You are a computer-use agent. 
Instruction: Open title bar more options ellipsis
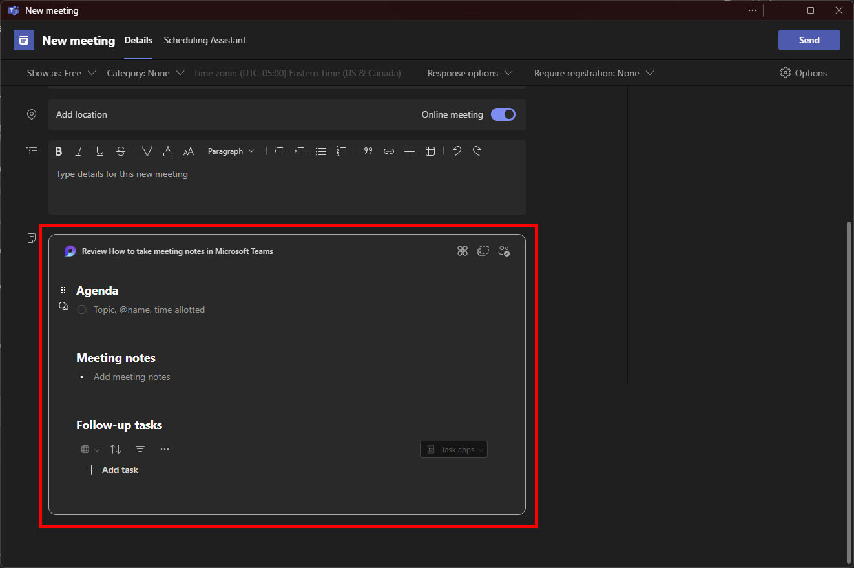tap(753, 10)
